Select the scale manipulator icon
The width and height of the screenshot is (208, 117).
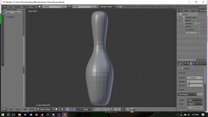80,109
